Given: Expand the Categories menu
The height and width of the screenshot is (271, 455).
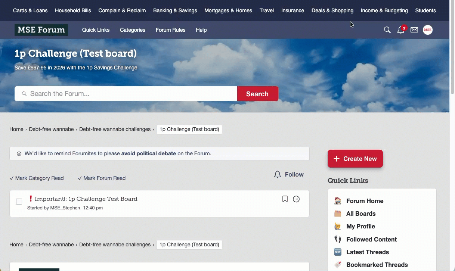Looking at the screenshot, I should 133,30.
